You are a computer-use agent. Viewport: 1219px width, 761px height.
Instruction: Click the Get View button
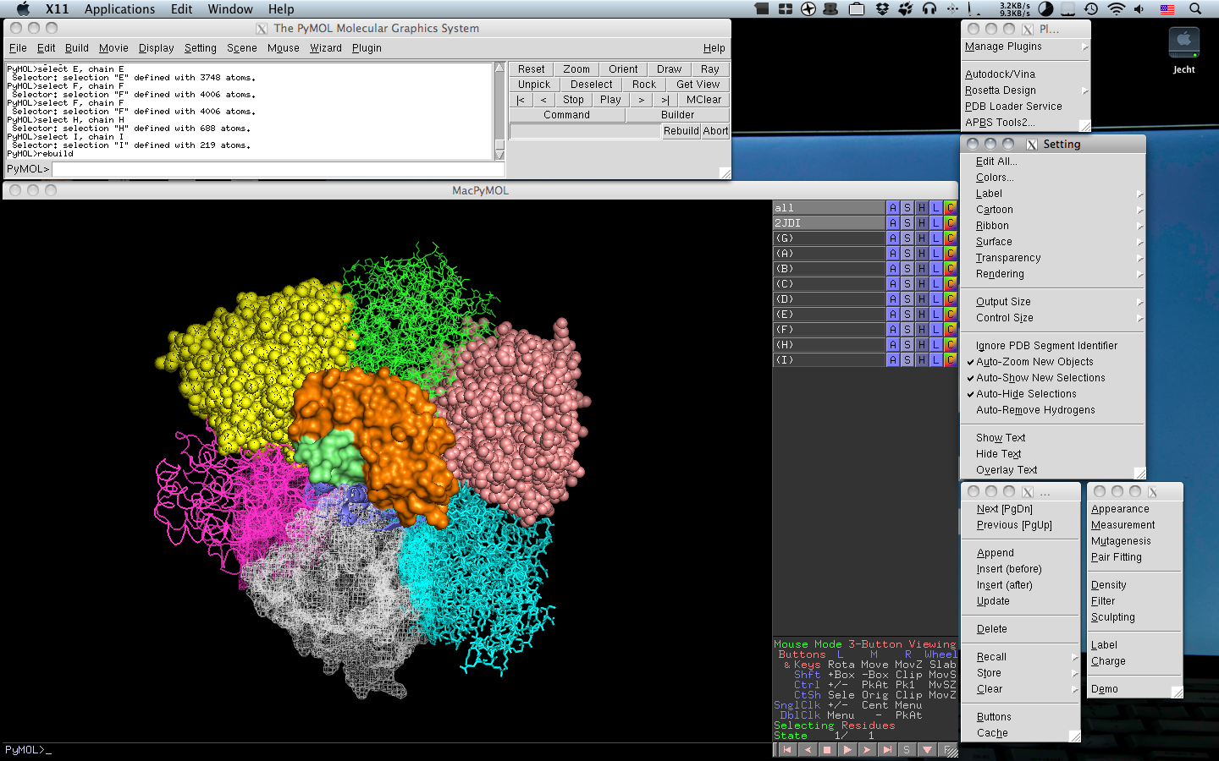[x=698, y=84]
